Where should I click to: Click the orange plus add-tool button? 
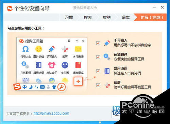(78, 81)
